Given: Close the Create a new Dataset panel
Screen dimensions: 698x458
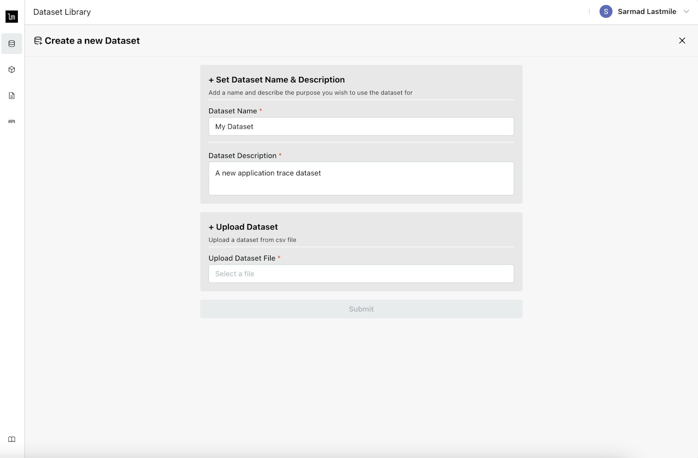Looking at the screenshot, I should [x=682, y=41].
